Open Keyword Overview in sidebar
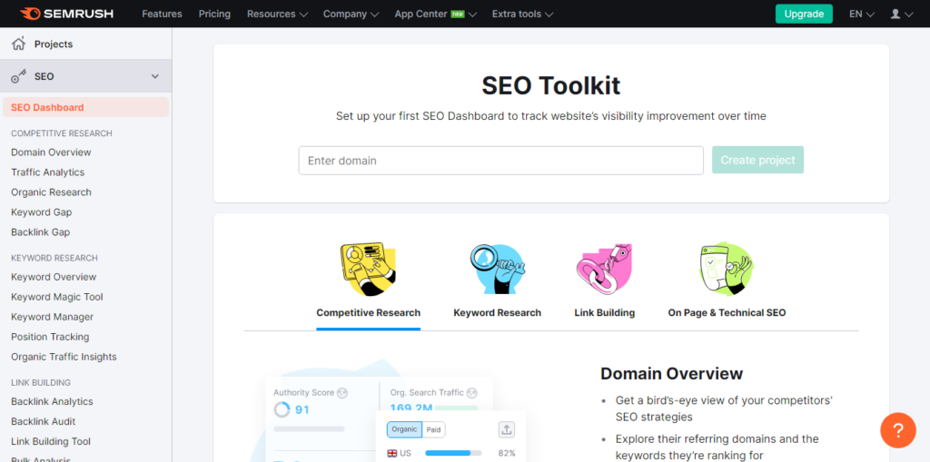 tap(54, 277)
